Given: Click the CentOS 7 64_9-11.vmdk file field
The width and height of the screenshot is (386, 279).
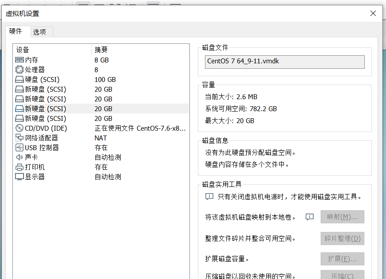Looking at the screenshot, I should click(x=284, y=62).
